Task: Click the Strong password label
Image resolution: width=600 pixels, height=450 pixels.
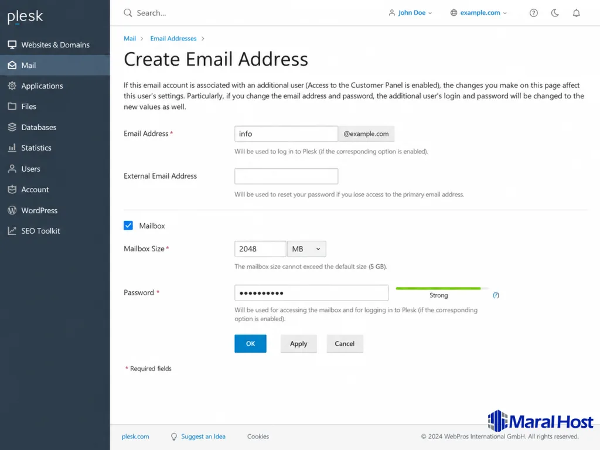Action: coord(438,295)
